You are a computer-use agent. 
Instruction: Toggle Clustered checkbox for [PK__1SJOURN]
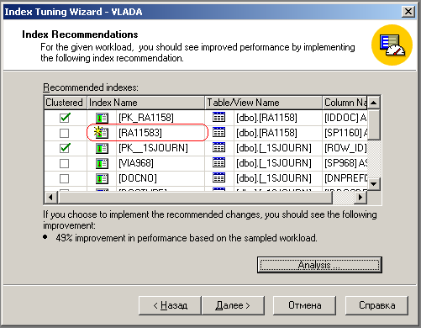65,148
